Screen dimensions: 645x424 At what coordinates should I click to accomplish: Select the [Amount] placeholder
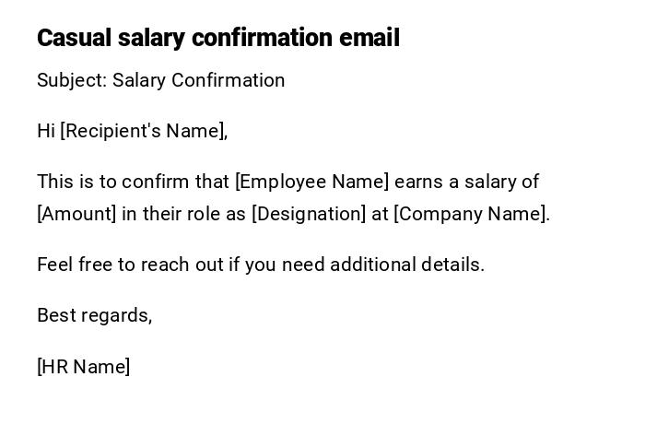coord(76,214)
